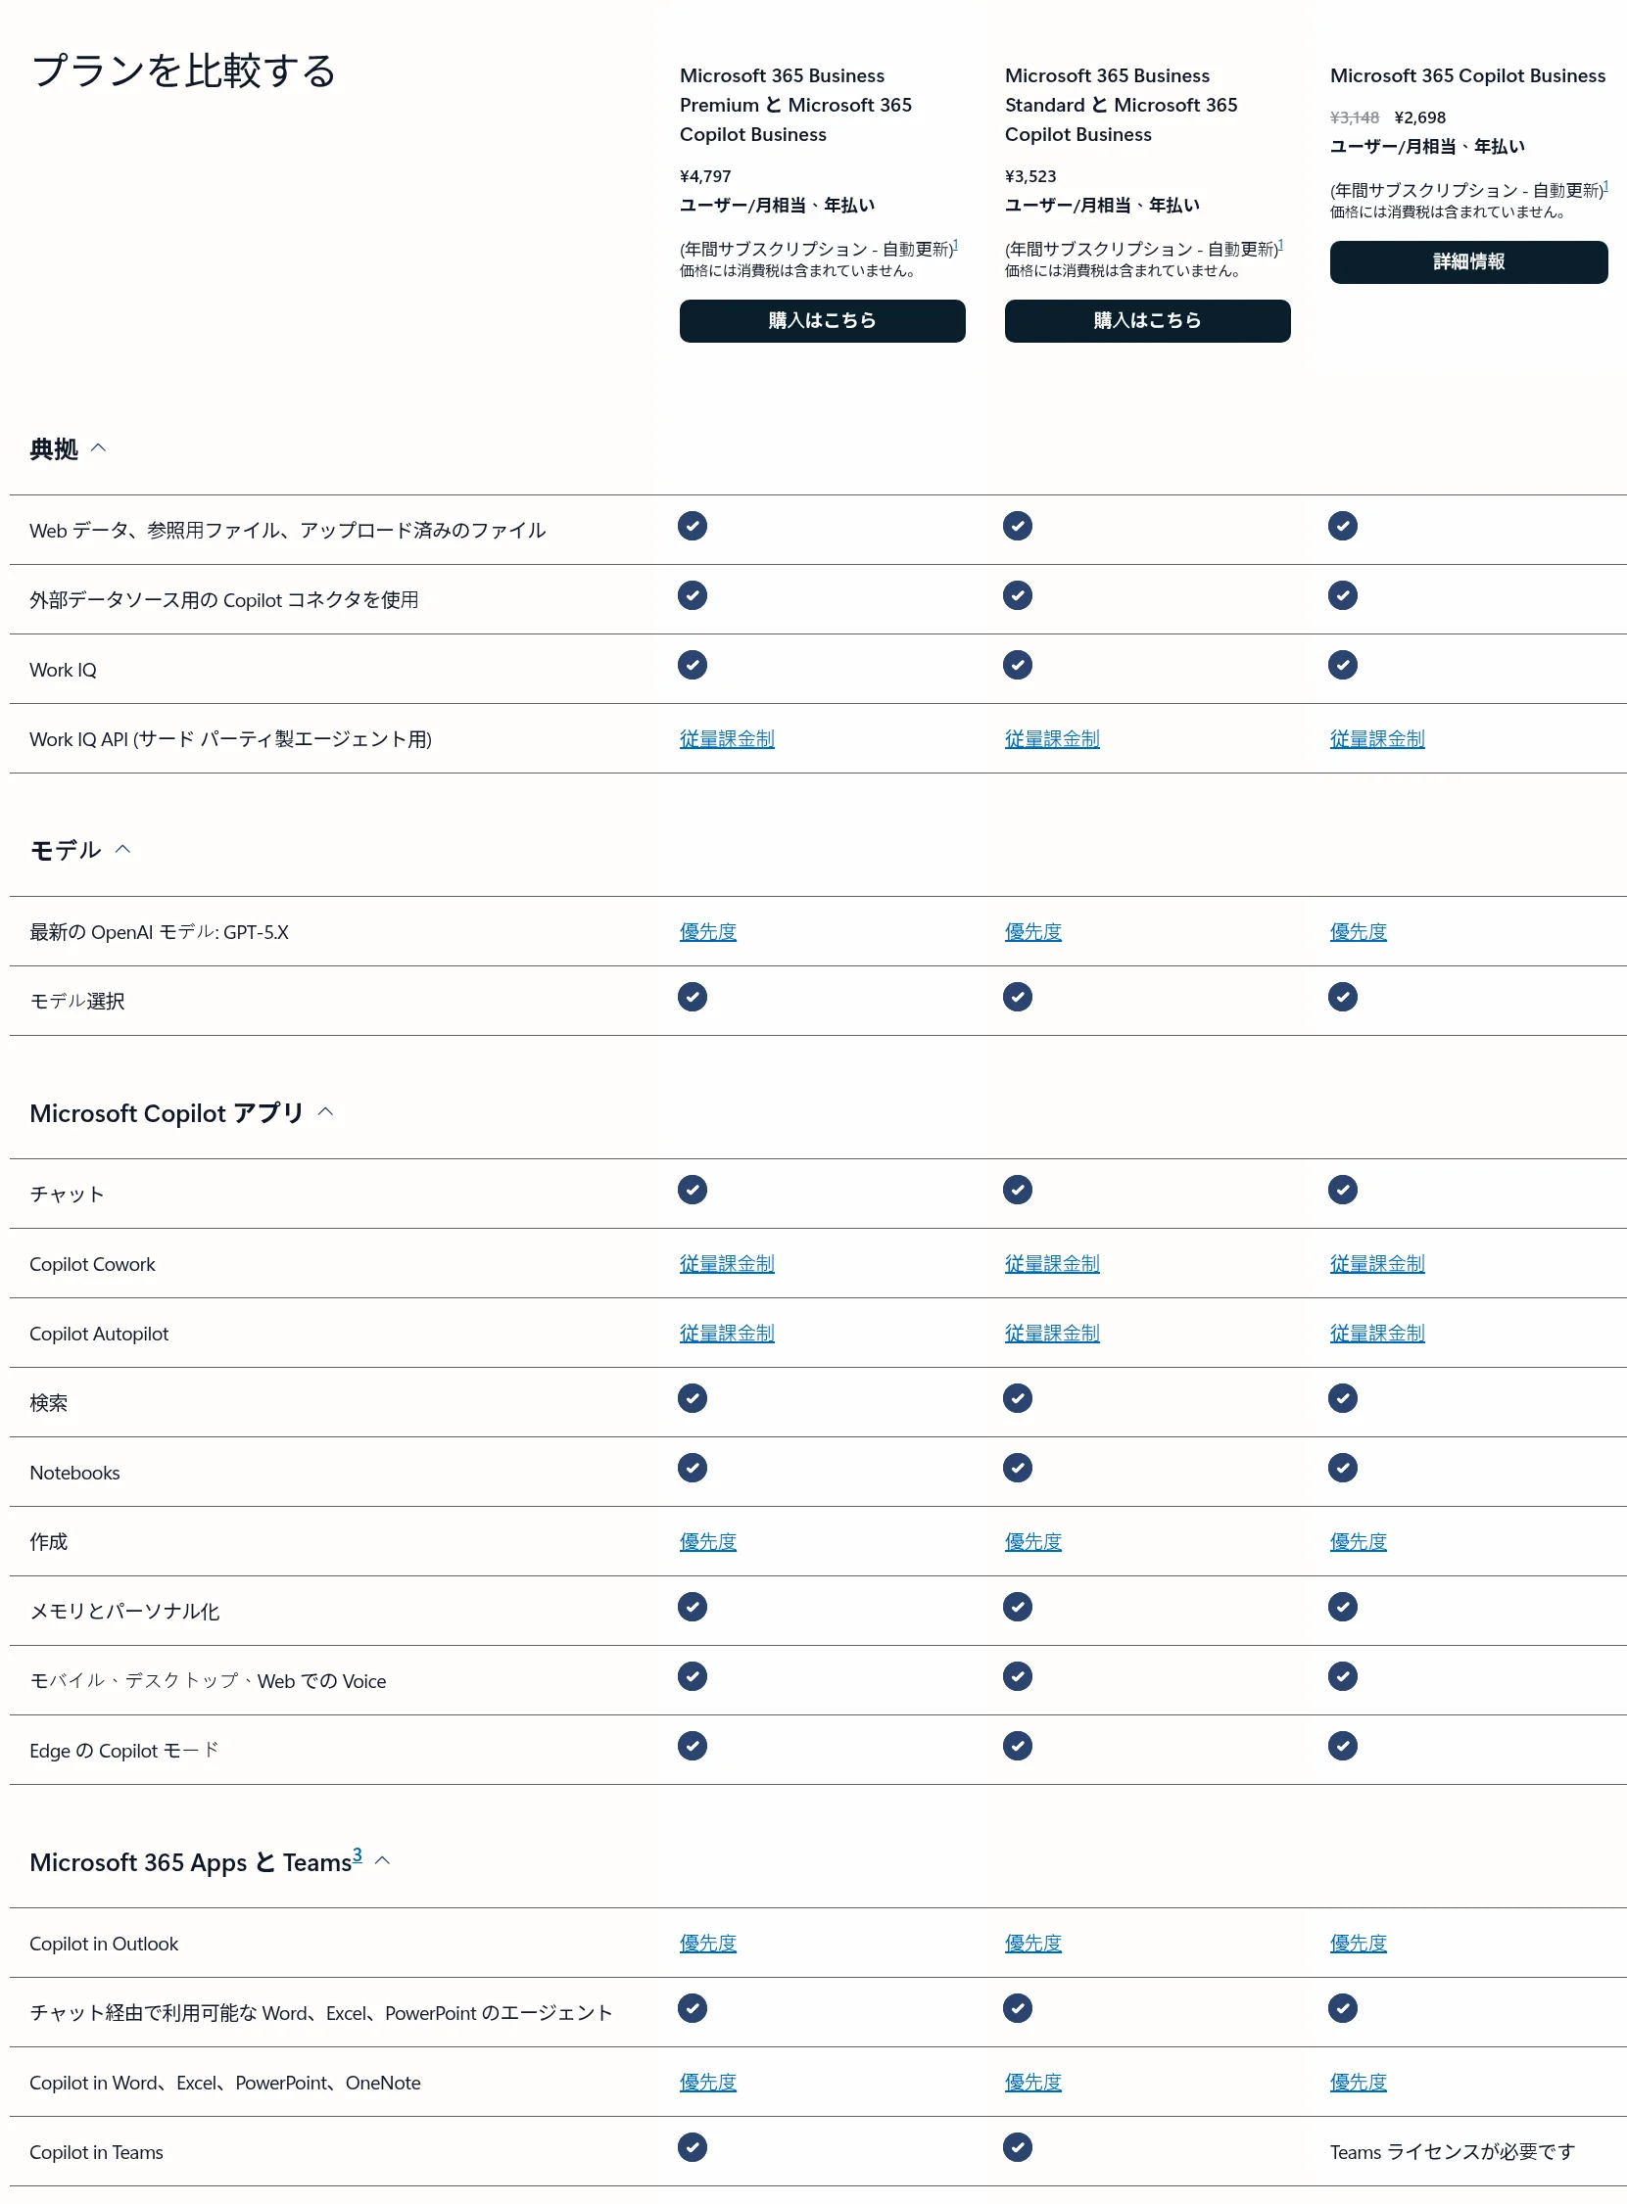Click チャット checkmark in Copilot Business column
Viewport: 1627px width, 2204px height.
click(1342, 1189)
